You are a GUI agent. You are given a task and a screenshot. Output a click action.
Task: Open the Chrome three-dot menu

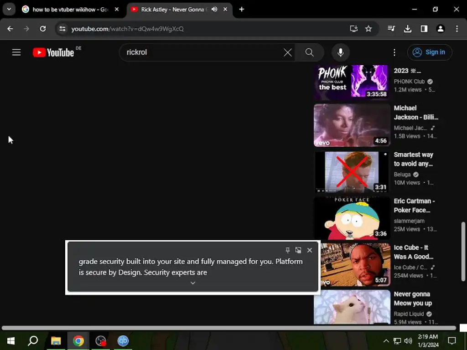[x=457, y=29]
